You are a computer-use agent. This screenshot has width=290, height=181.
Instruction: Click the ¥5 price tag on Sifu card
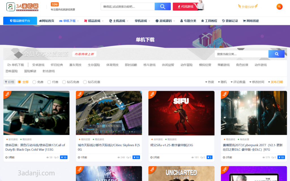click(209, 157)
